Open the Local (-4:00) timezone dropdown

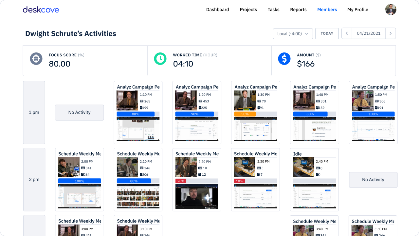point(293,33)
